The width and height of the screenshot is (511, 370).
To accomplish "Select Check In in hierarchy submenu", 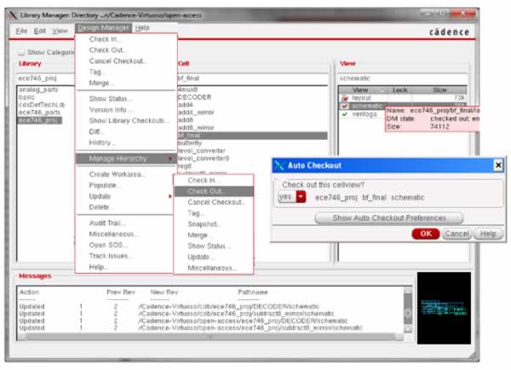I will coord(203,180).
